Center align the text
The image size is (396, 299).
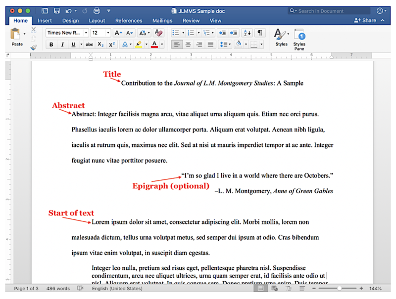188,44
